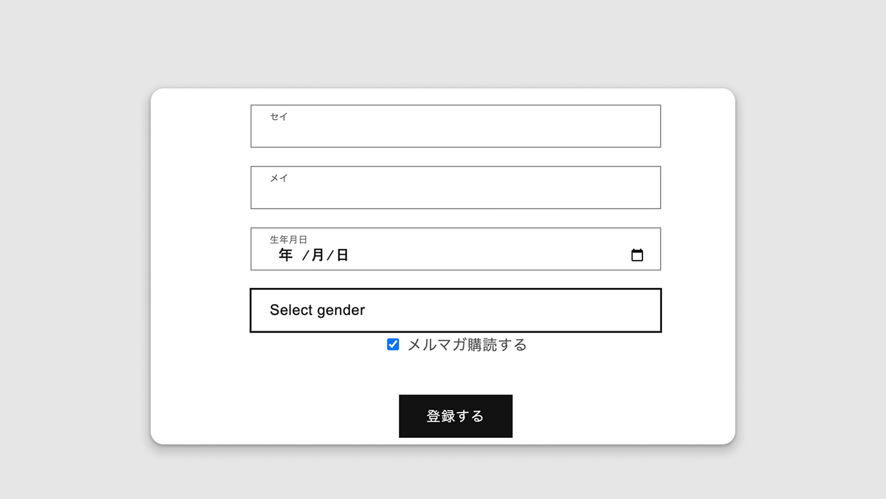The height and width of the screenshot is (499, 886).
Task: Click the second slash separator between 月 and 日
Action: pos(330,255)
